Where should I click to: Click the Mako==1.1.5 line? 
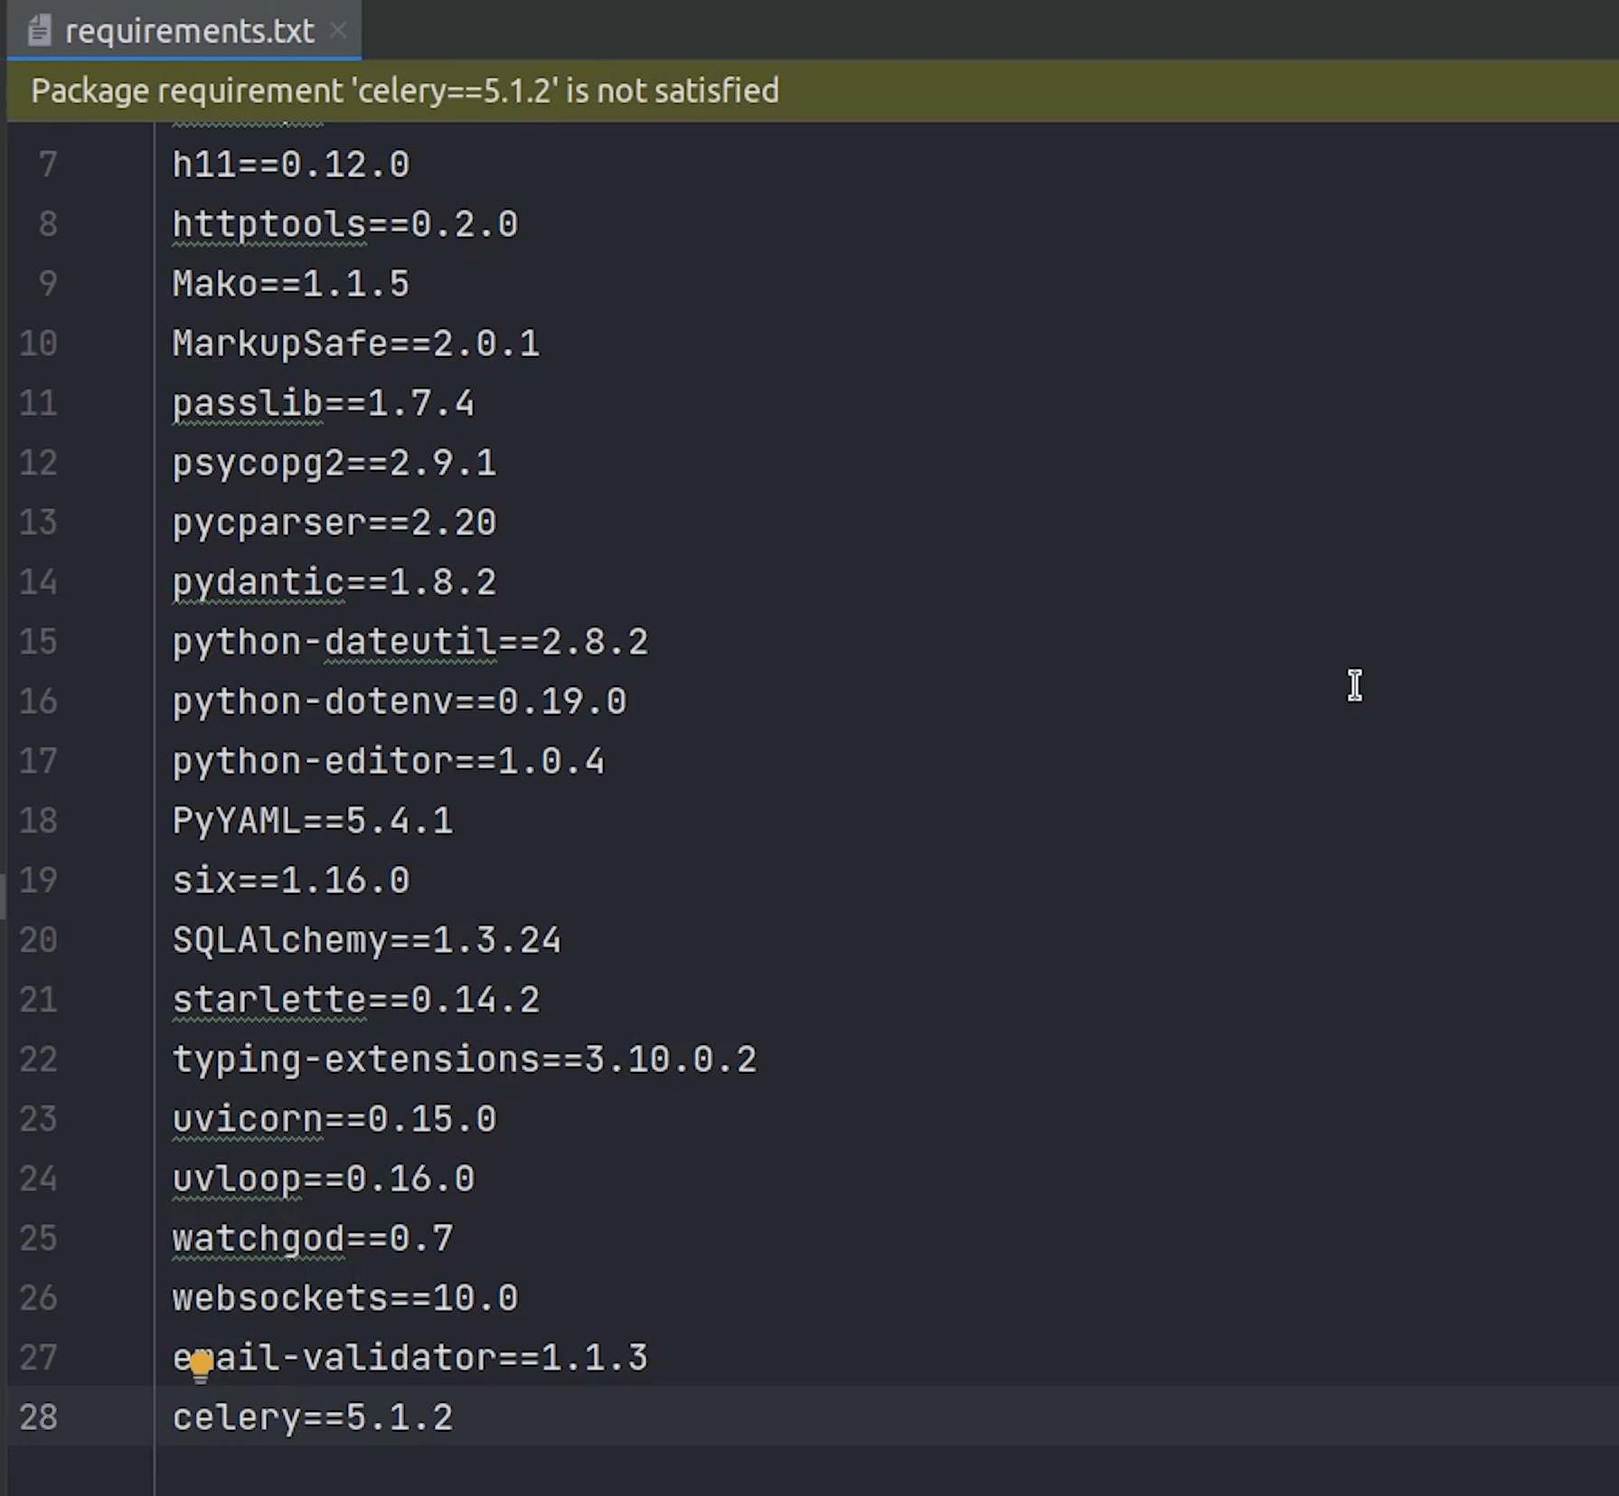click(x=290, y=284)
